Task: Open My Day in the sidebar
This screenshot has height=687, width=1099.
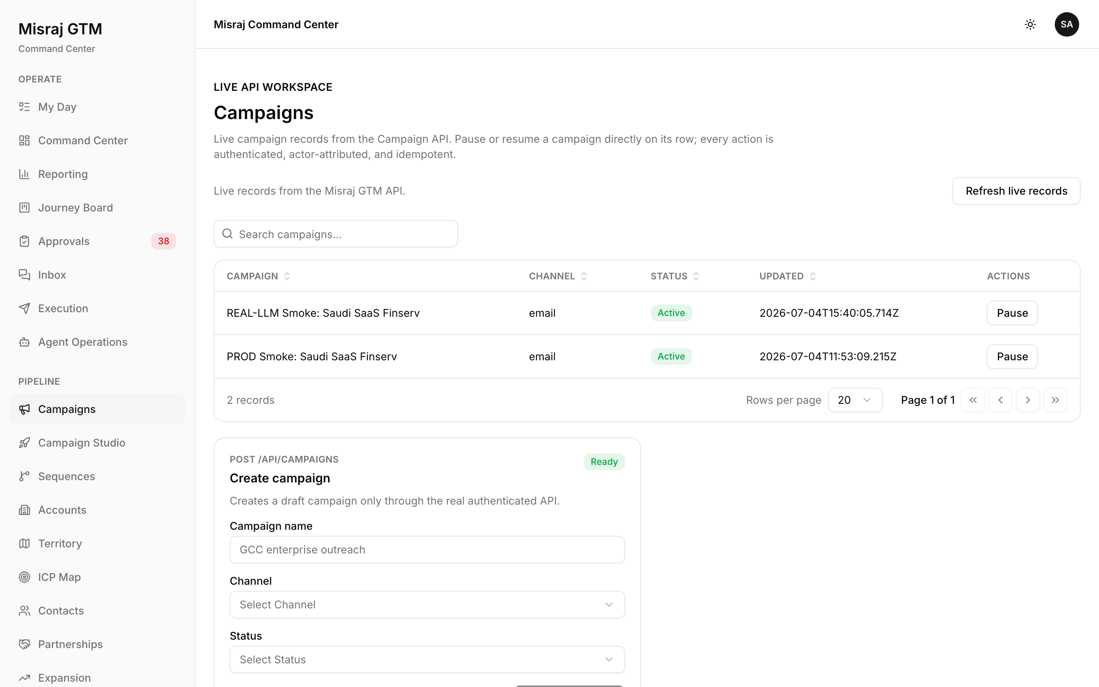Action: coord(97,107)
